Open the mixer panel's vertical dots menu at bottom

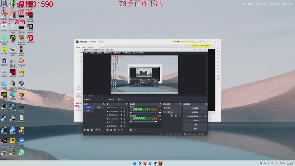pos(135,130)
